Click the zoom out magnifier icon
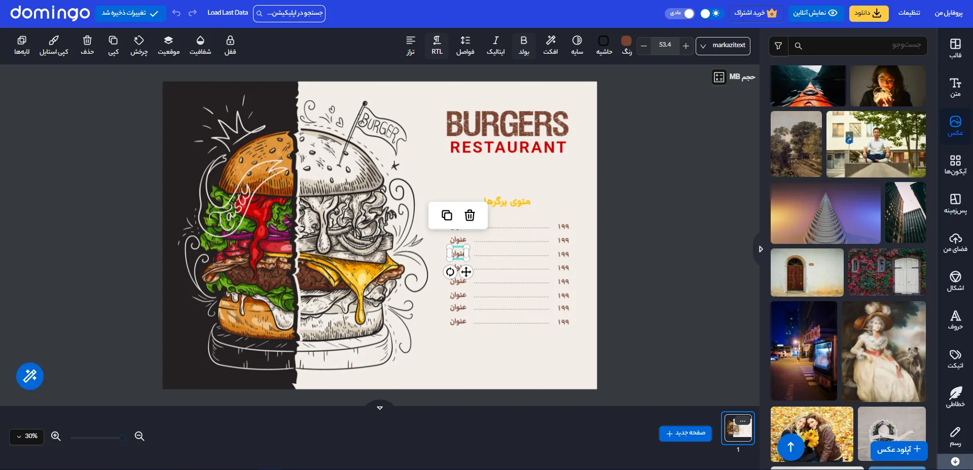The height and width of the screenshot is (470, 973). tap(139, 437)
